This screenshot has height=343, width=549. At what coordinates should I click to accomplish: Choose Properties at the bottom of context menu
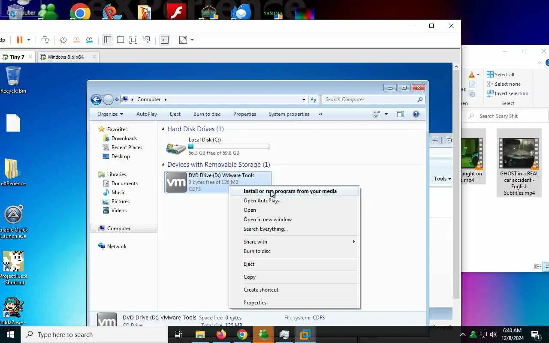click(295, 303)
